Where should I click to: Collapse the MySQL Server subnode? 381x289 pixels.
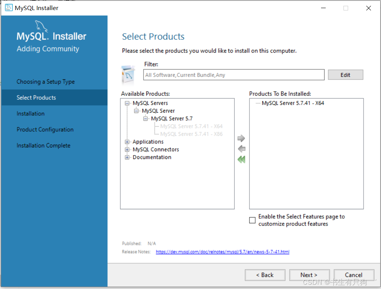136,111
